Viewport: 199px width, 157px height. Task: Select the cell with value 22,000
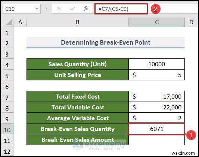[x=156, y=107]
